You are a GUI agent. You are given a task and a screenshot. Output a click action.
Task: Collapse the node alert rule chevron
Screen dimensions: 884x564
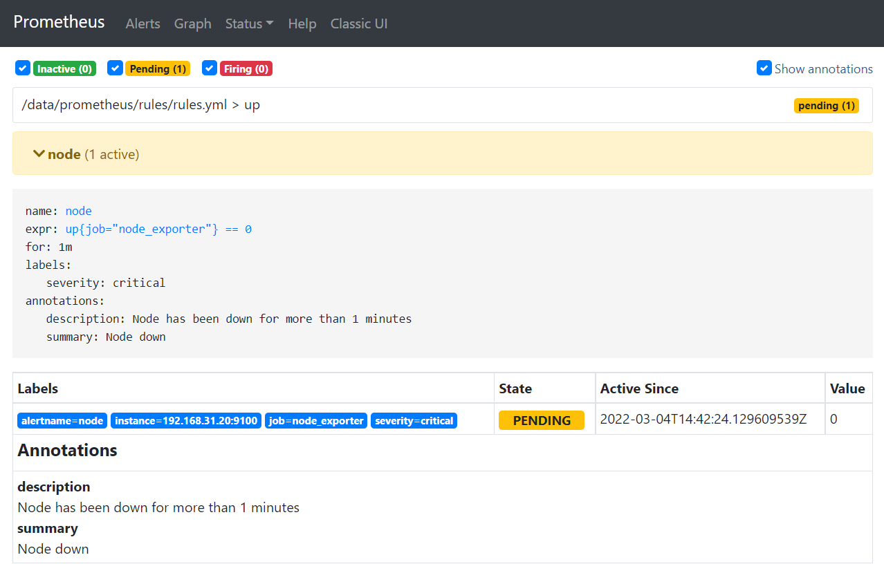click(x=39, y=154)
